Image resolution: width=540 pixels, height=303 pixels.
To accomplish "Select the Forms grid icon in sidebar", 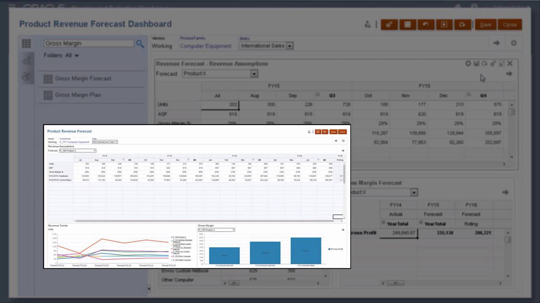I will click(x=26, y=43).
